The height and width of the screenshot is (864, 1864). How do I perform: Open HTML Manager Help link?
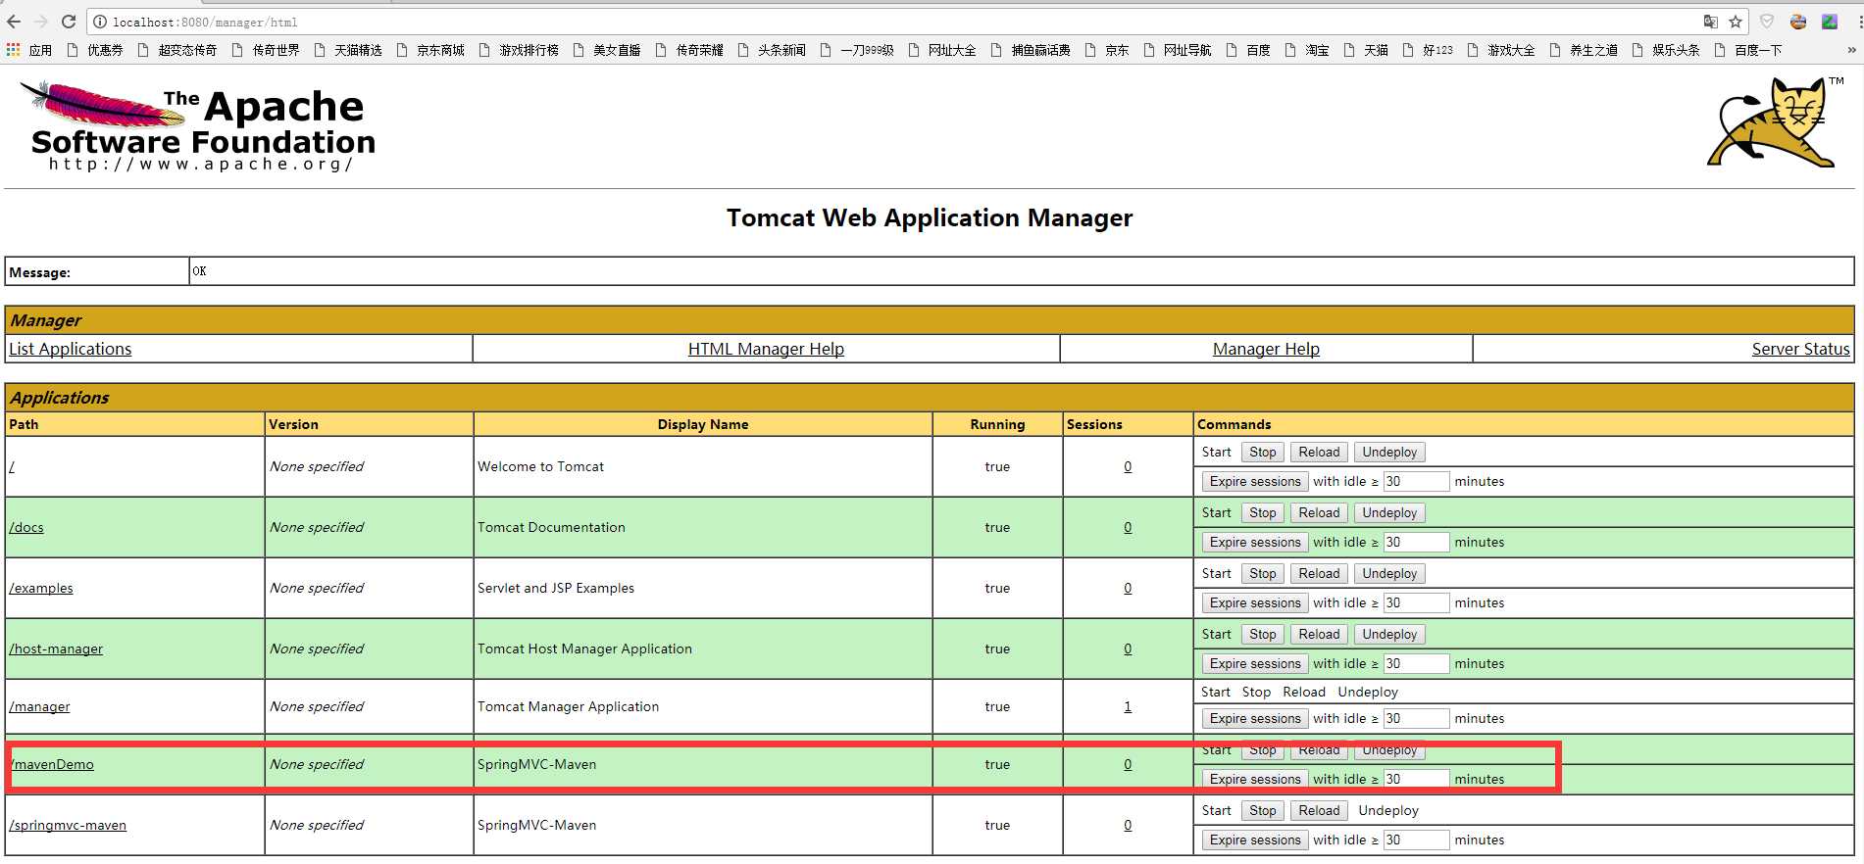[x=766, y=349]
